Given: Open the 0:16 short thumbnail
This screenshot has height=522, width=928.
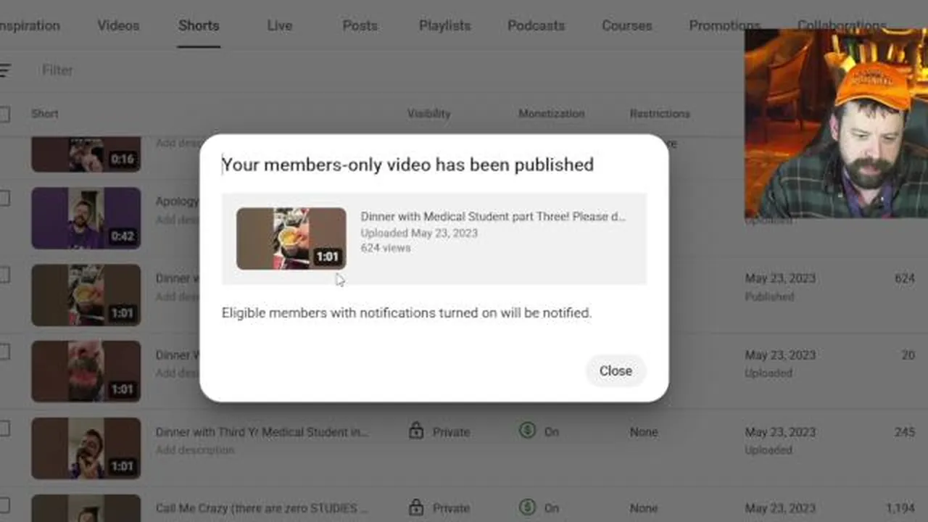Looking at the screenshot, I should pyautogui.click(x=86, y=154).
